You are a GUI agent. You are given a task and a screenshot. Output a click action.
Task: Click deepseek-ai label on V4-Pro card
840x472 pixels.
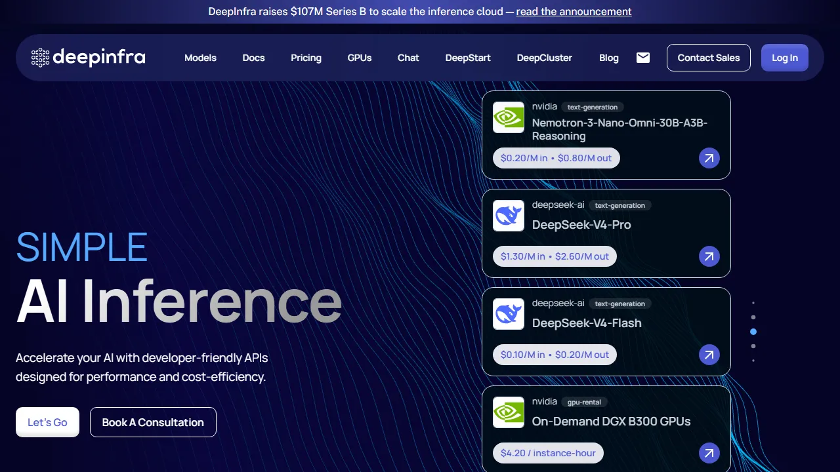558,205
